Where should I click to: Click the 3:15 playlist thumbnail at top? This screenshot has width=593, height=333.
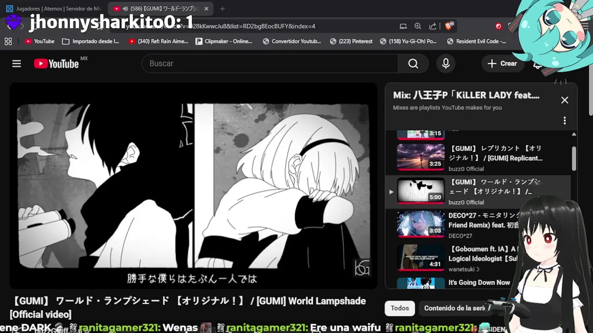(x=421, y=134)
